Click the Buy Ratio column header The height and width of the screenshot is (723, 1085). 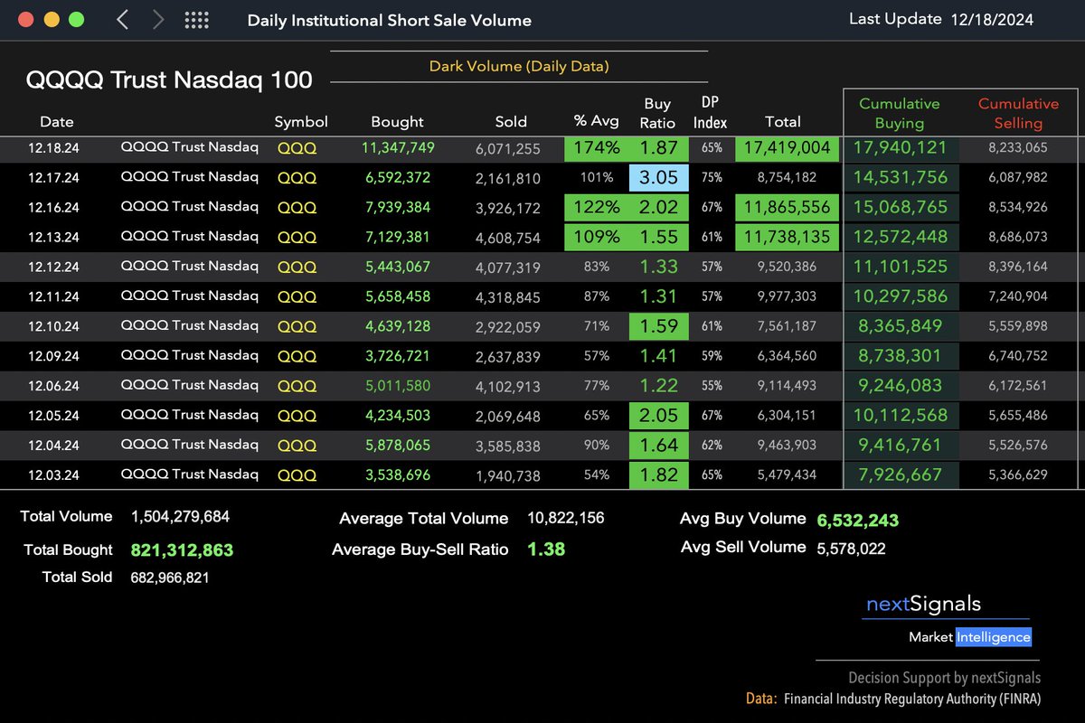pyautogui.click(x=657, y=113)
